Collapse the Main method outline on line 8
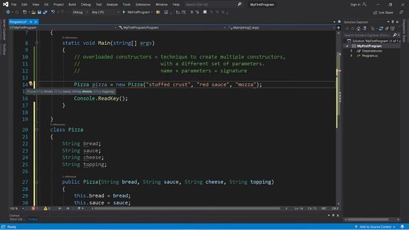Viewport: 409px width, 230px height. [x=37, y=43]
